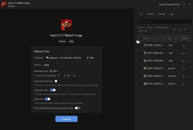Tick the checkbox for file 00004-1245803211
Viewport: 193px width, 130px height.
coord(141,76)
